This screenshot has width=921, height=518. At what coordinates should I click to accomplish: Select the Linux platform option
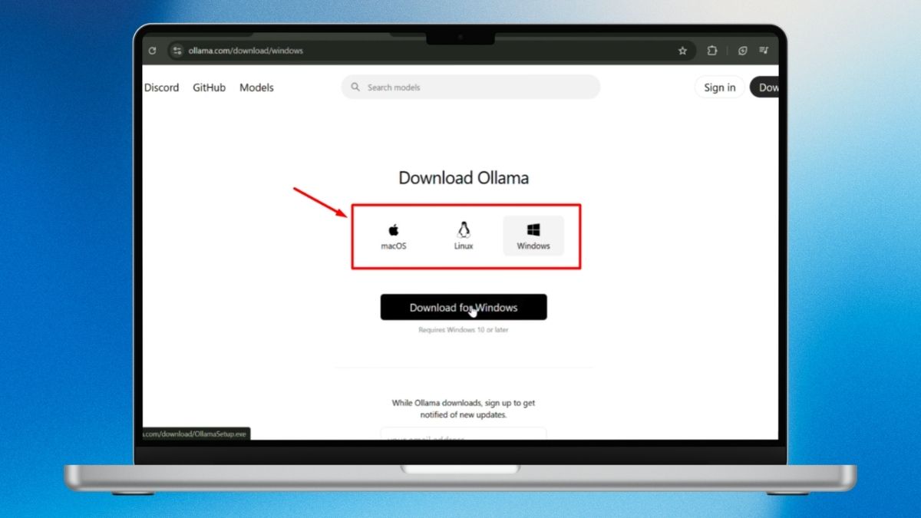(464, 236)
